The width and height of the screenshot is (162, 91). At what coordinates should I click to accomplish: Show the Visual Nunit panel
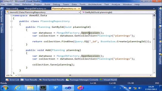[108, 80]
